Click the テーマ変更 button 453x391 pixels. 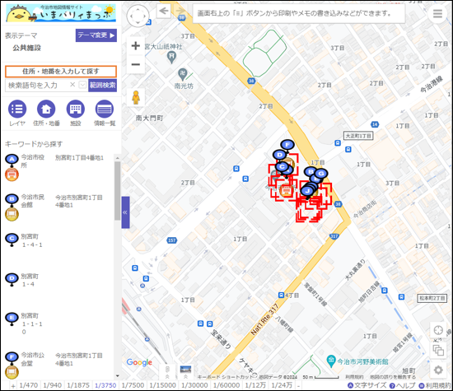tap(96, 35)
